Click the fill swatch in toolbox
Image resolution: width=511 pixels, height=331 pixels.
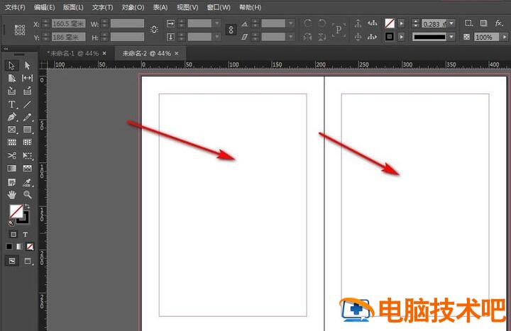click(x=16, y=211)
